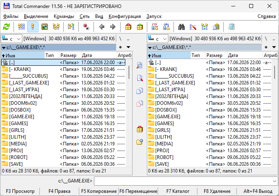
Task: Open the command line history dropdown
Action: click(x=274, y=181)
